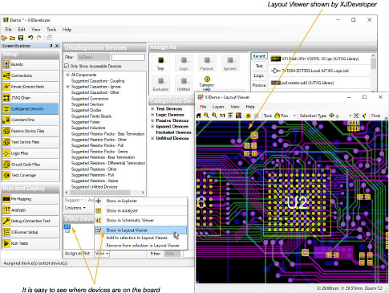Select pull resistor.pdd library entry

coord(319,83)
